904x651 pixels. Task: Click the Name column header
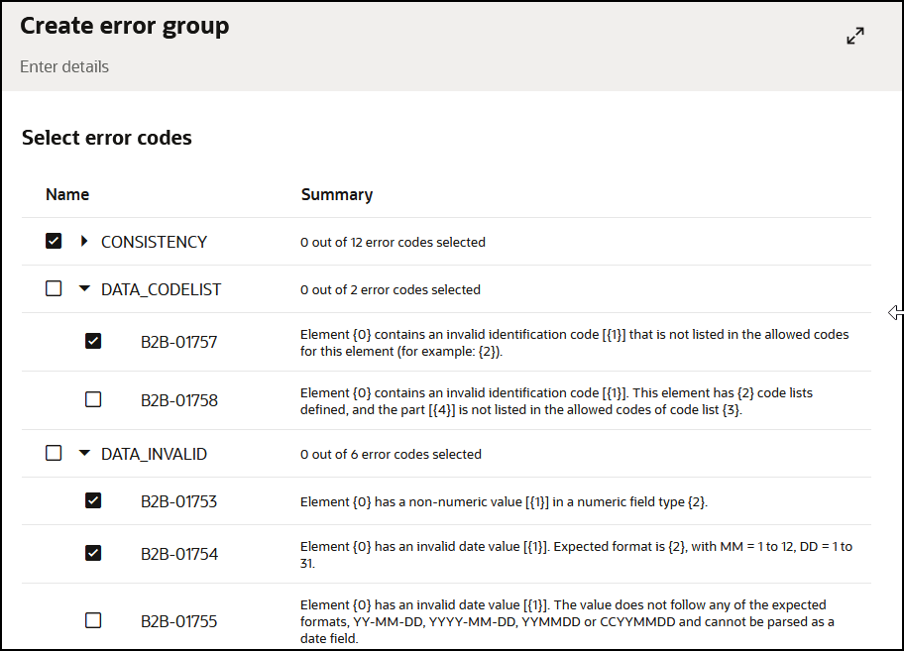click(x=67, y=195)
